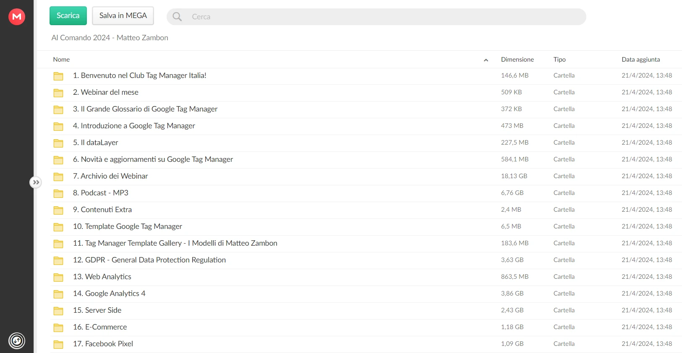
Task: Click folder icon of Introduzione a Google Tag Manager
Action: [58, 126]
